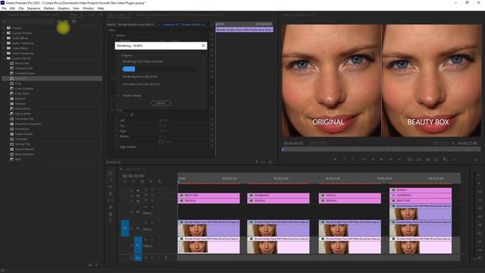Toggle stopwatch animation for Crop Bottom
The width and height of the screenshot is (485, 273).
(x=117, y=136)
